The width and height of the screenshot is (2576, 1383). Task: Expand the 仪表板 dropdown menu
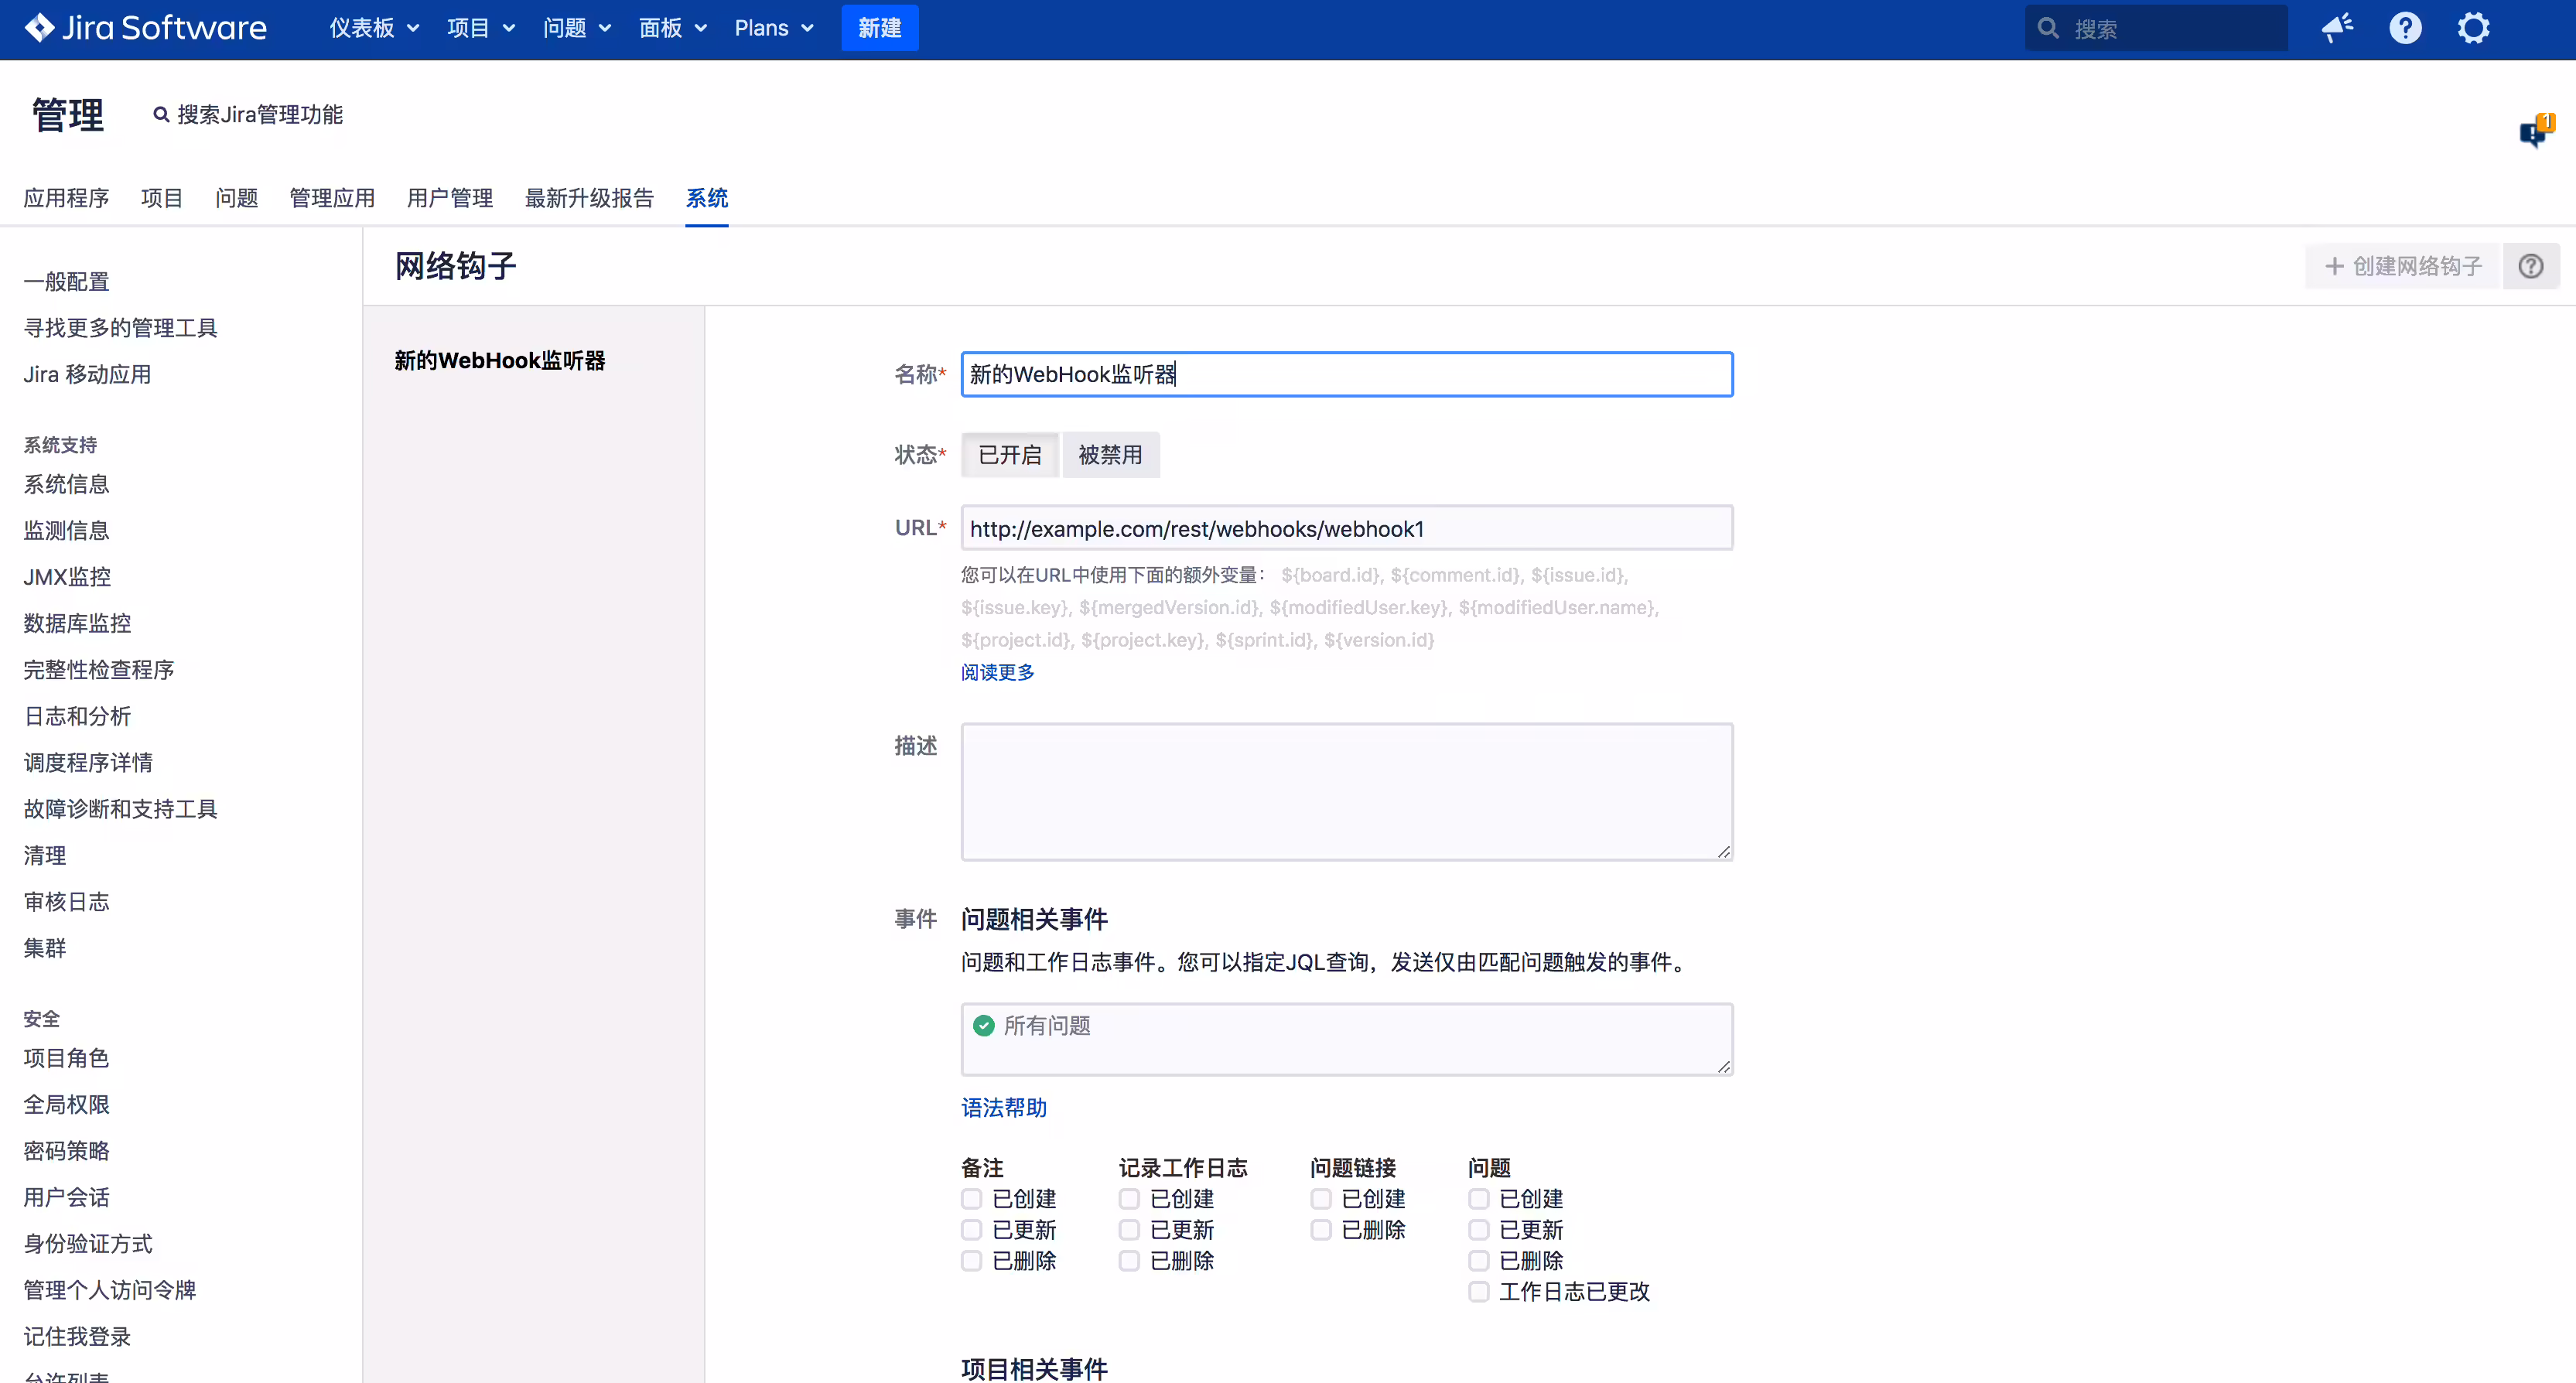click(x=374, y=28)
